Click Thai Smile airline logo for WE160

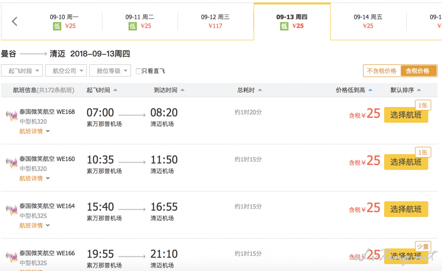[x=12, y=162]
